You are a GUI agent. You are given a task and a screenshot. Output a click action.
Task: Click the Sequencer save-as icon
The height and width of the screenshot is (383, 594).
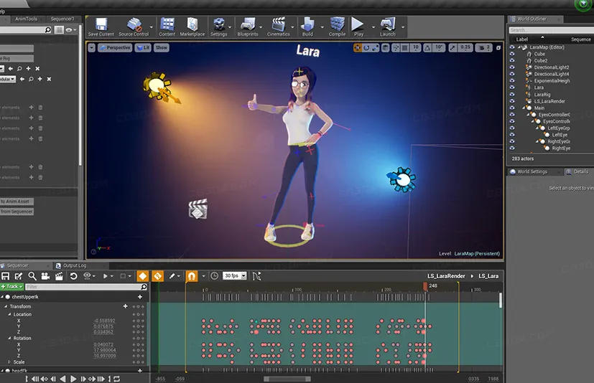coord(19,276)
